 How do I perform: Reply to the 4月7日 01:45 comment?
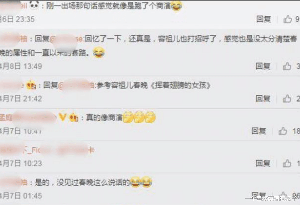pos(259,195)
